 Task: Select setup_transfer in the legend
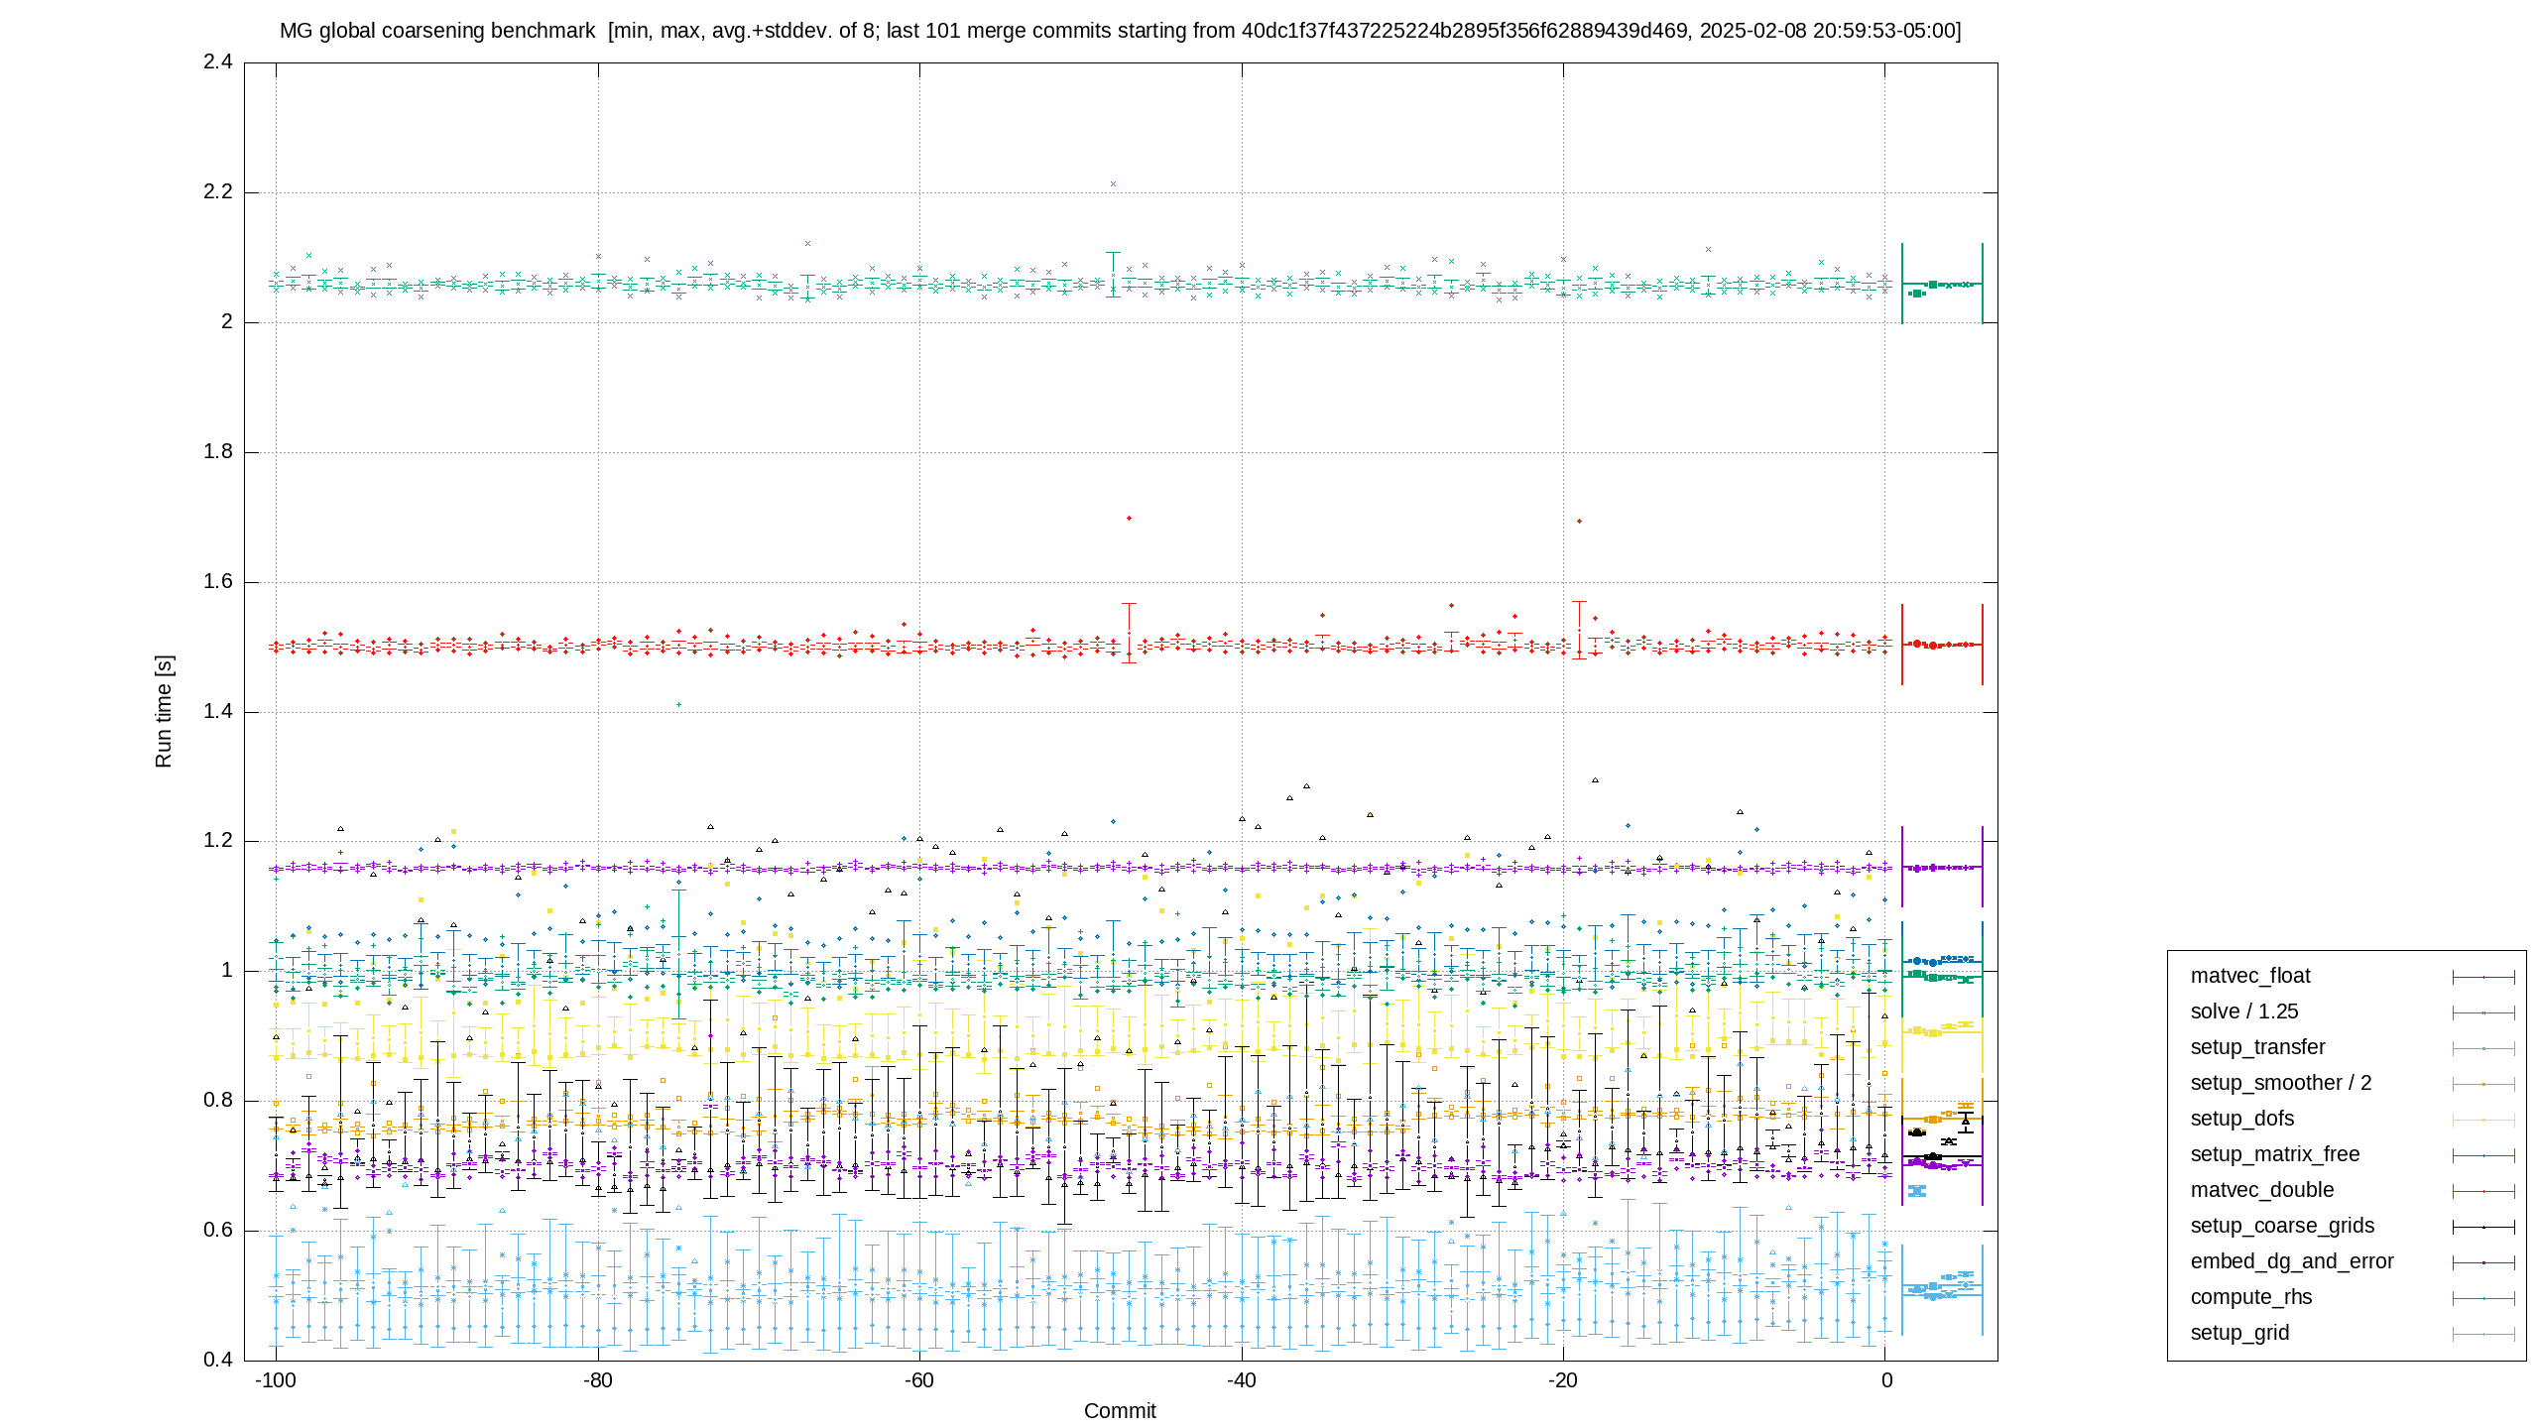click(x=2257, y=1047)
